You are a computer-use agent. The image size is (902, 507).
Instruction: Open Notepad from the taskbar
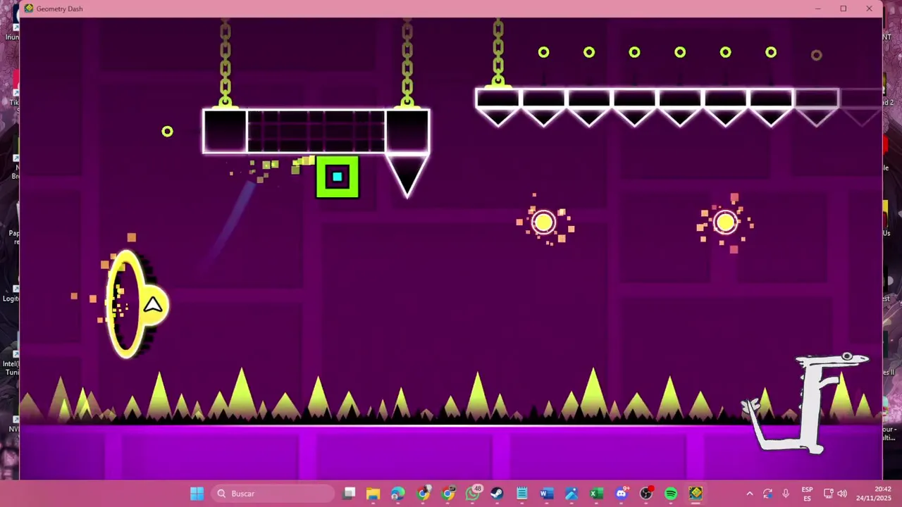coord(521,494)
